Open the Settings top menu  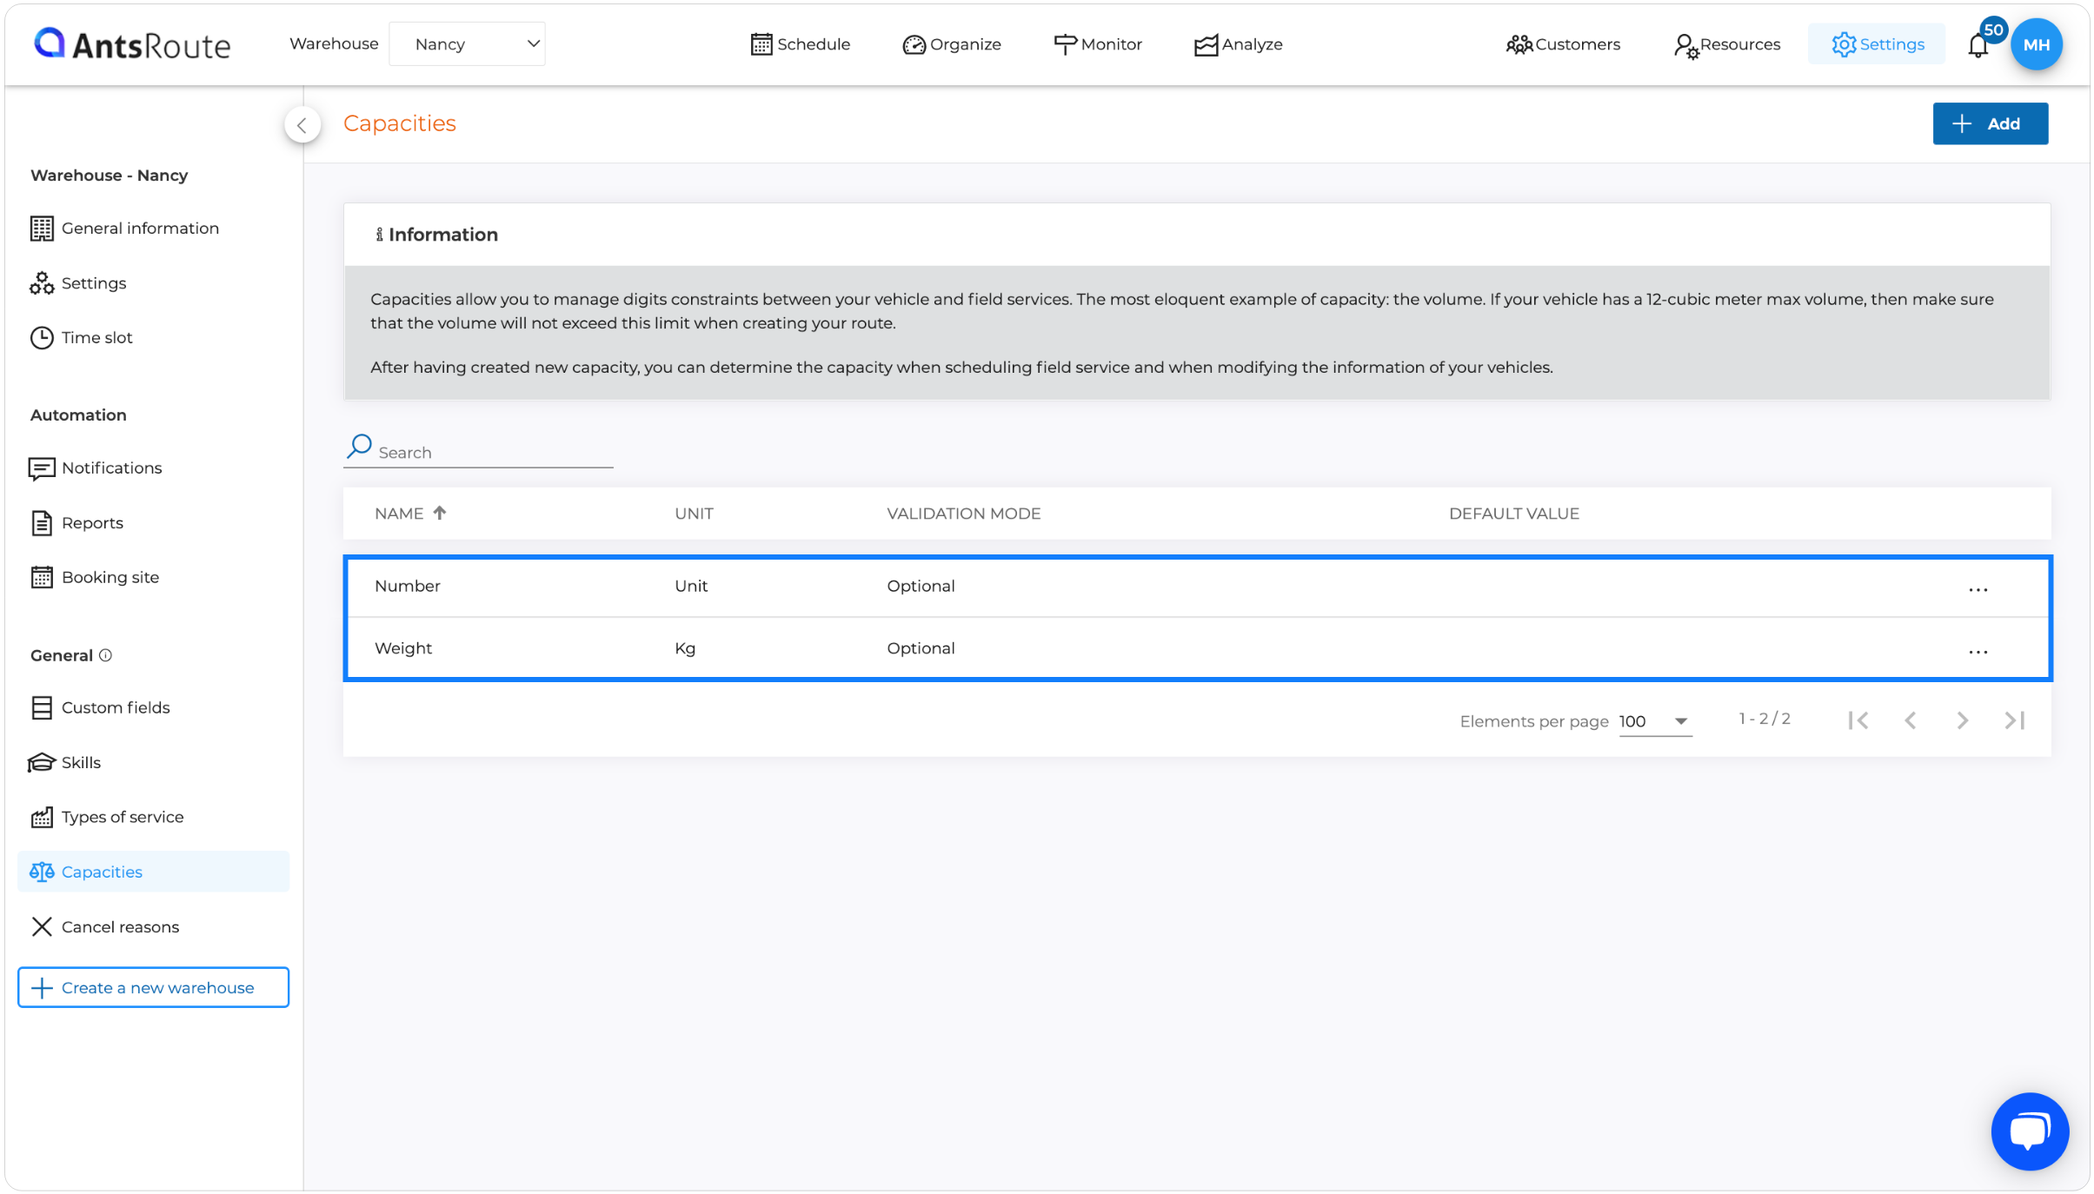(x=1878, y=44)
